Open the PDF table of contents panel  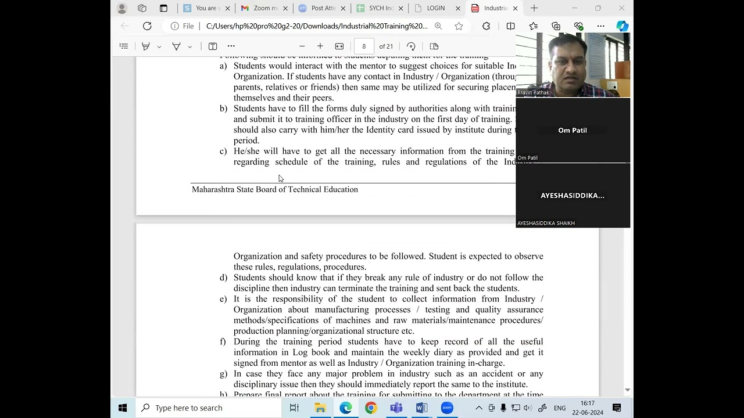click(124, 46)
